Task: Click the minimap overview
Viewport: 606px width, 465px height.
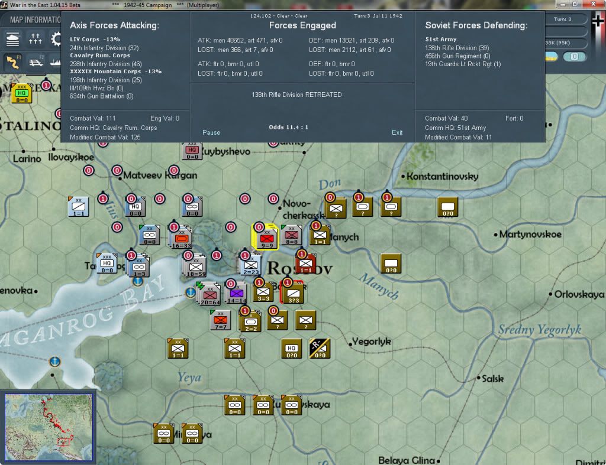Action: 49,427
